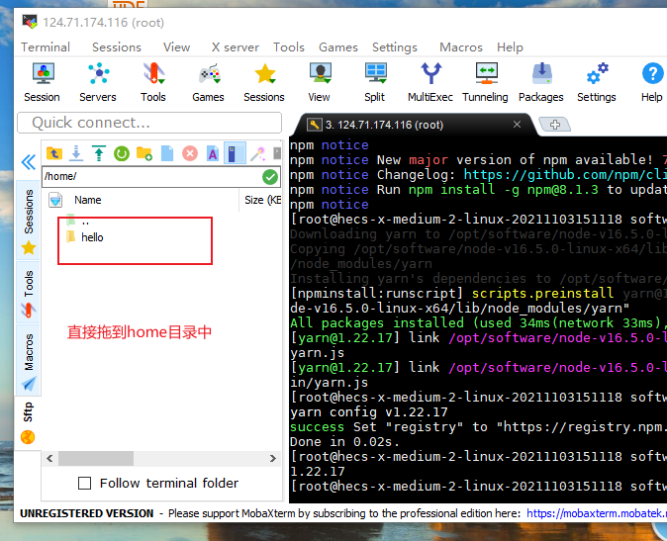Open the Sessions menu
Viewport: 667px width, 541px height.
tap(117, 47)
